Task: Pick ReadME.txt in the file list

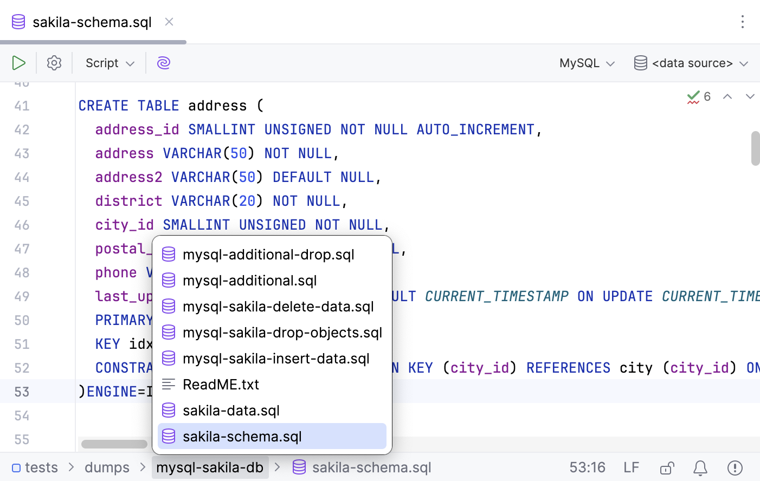Action: pyautogui.click(x=221, y=385)
